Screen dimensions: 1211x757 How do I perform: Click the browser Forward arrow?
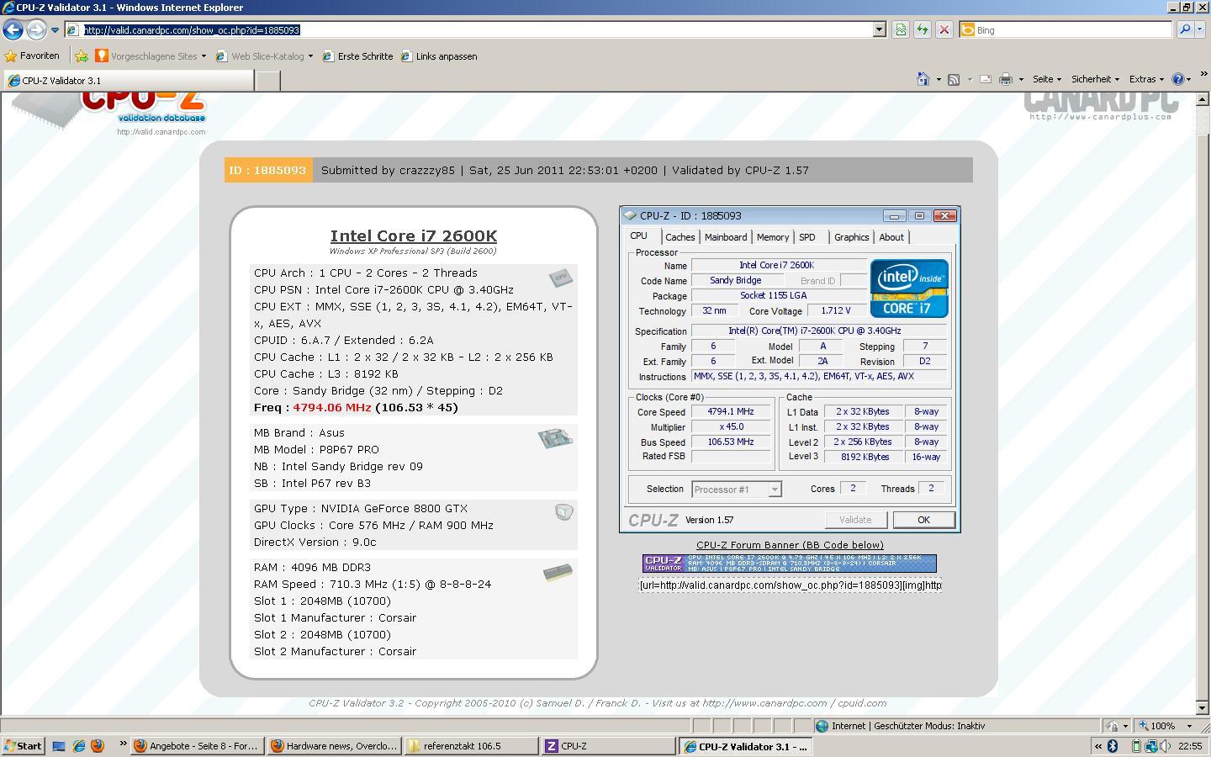tap(35, 29)
